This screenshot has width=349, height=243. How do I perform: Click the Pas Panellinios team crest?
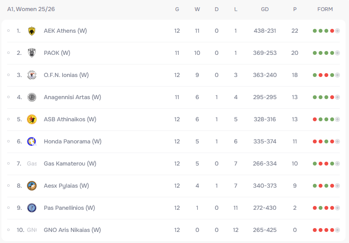[x=32, y=208]
